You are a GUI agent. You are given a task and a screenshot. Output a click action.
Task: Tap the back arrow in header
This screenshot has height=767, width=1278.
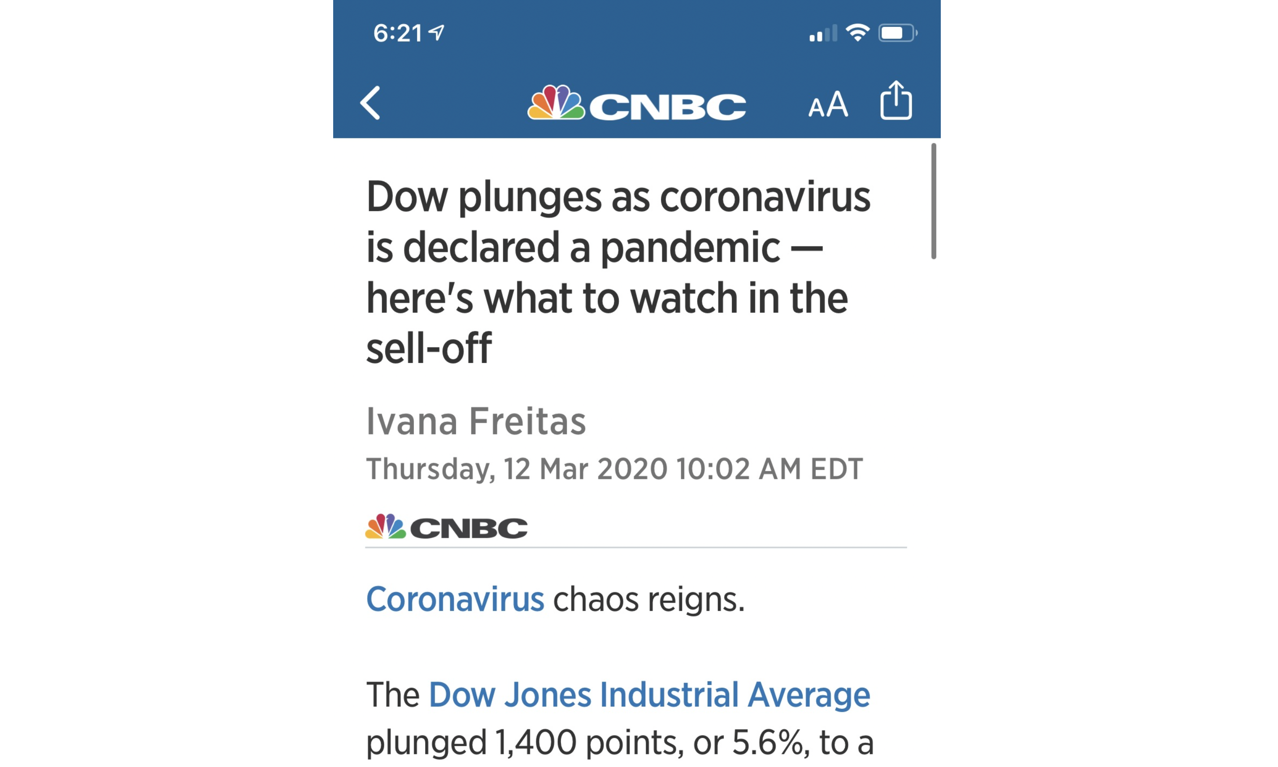(x=370, y=103)
